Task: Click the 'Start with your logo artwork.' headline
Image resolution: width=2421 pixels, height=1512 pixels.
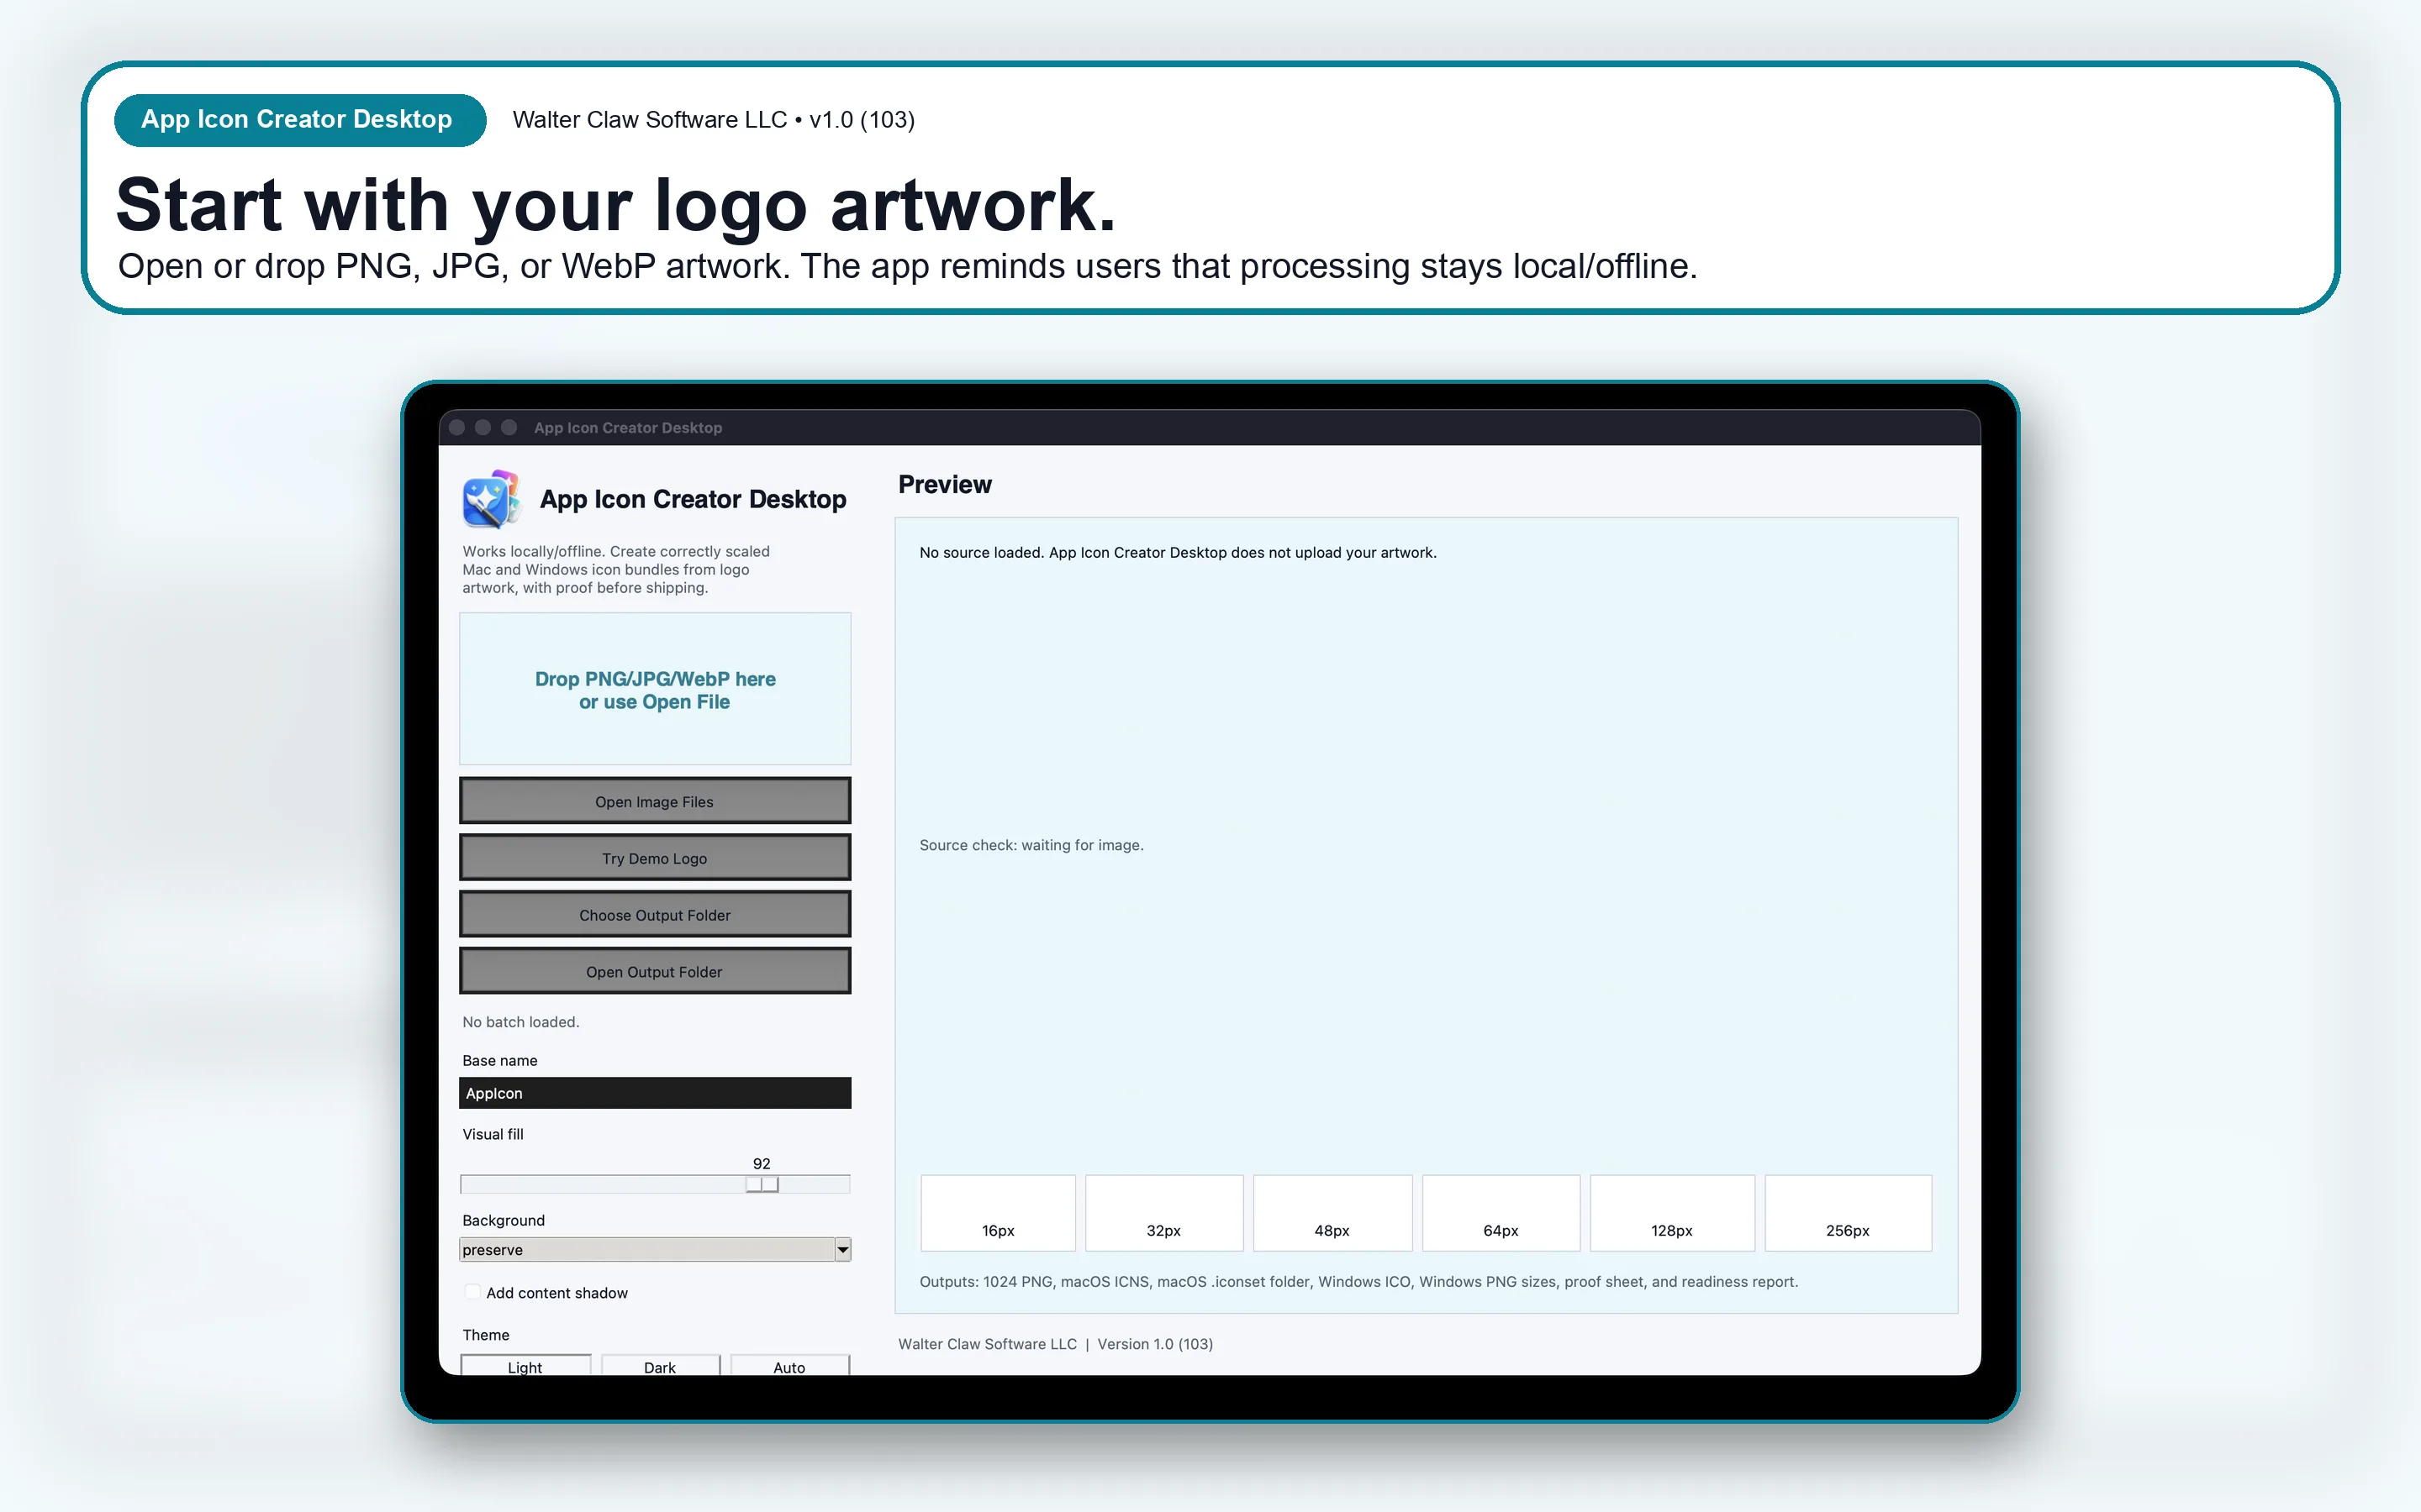Action: tap(615, 205)
